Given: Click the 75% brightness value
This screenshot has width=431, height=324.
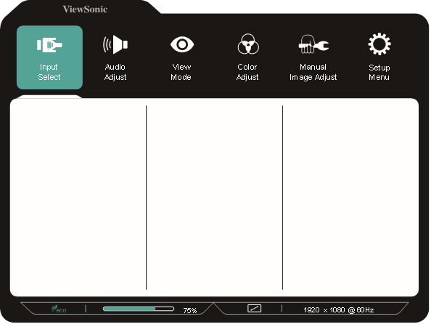Looking at the screenshot, I should [190, 310].
